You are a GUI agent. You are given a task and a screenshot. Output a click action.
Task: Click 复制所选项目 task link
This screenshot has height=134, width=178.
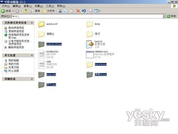coord(16,31)
